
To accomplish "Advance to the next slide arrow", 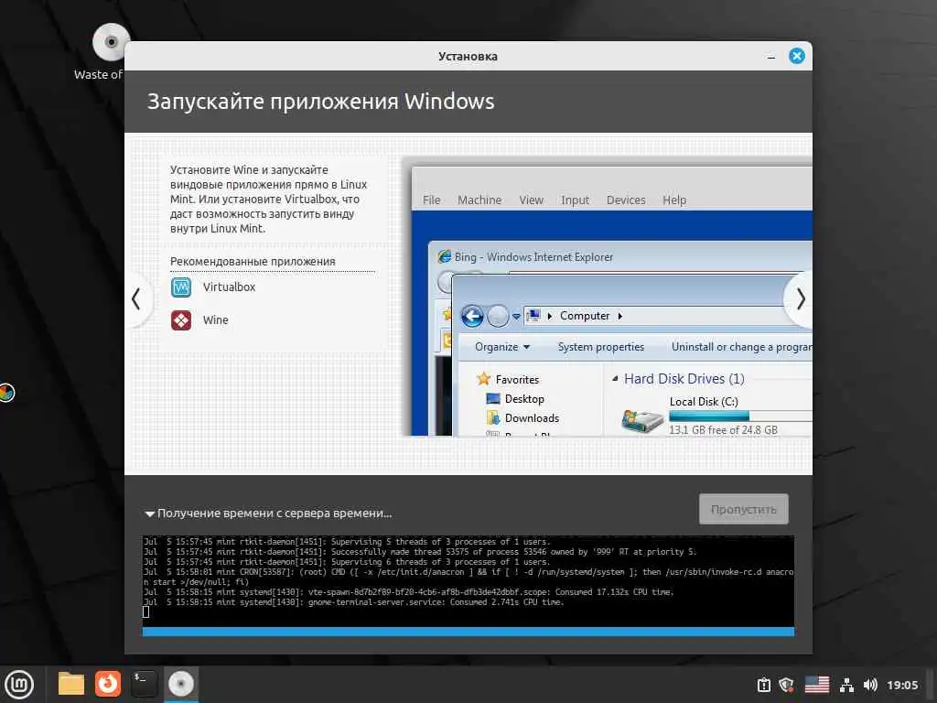I will (801, 299).
